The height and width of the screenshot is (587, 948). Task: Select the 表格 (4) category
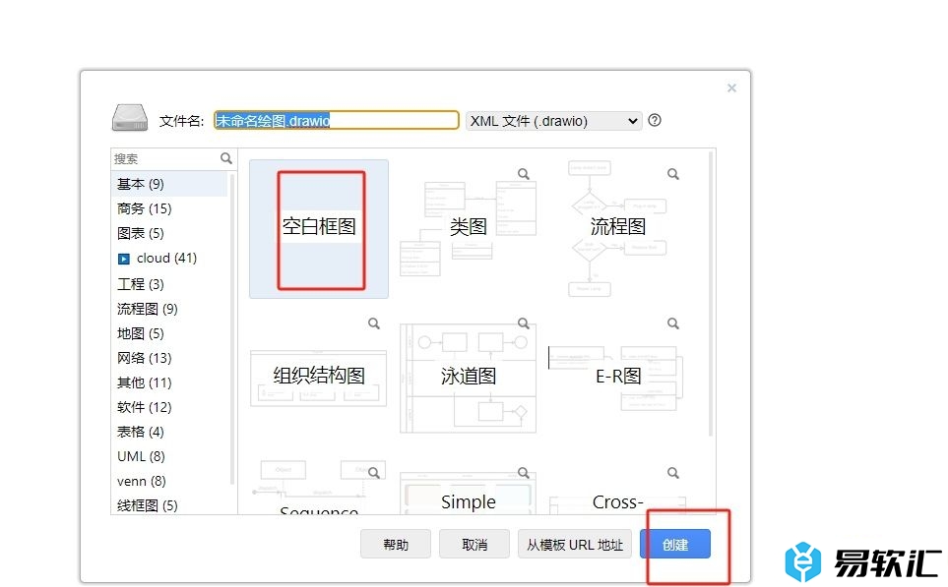coord(169,432)
